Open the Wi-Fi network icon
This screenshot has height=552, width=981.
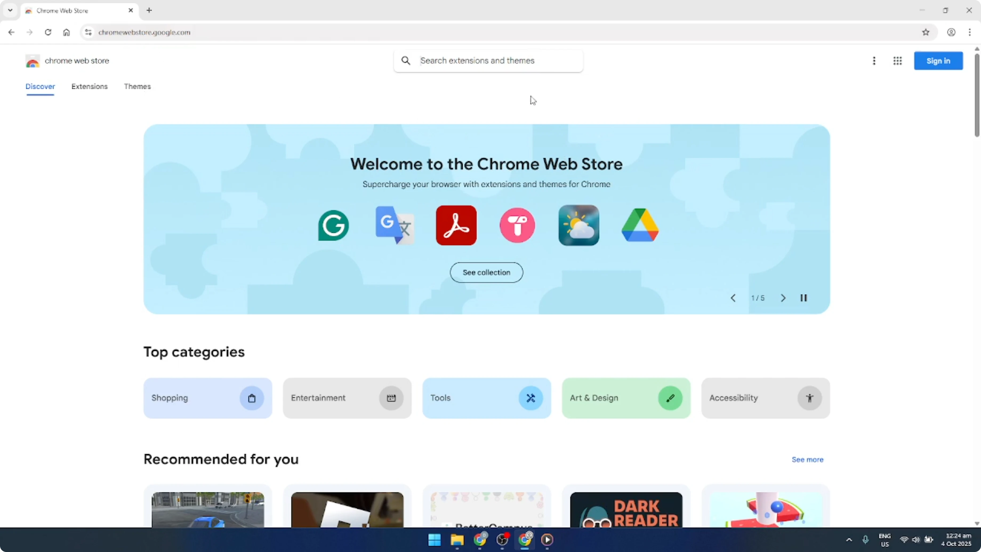tap(904, 540)
